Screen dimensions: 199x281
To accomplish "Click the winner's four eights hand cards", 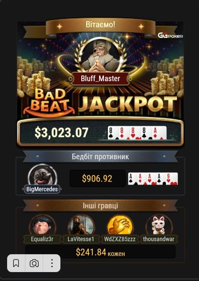I will pos(137,133).
